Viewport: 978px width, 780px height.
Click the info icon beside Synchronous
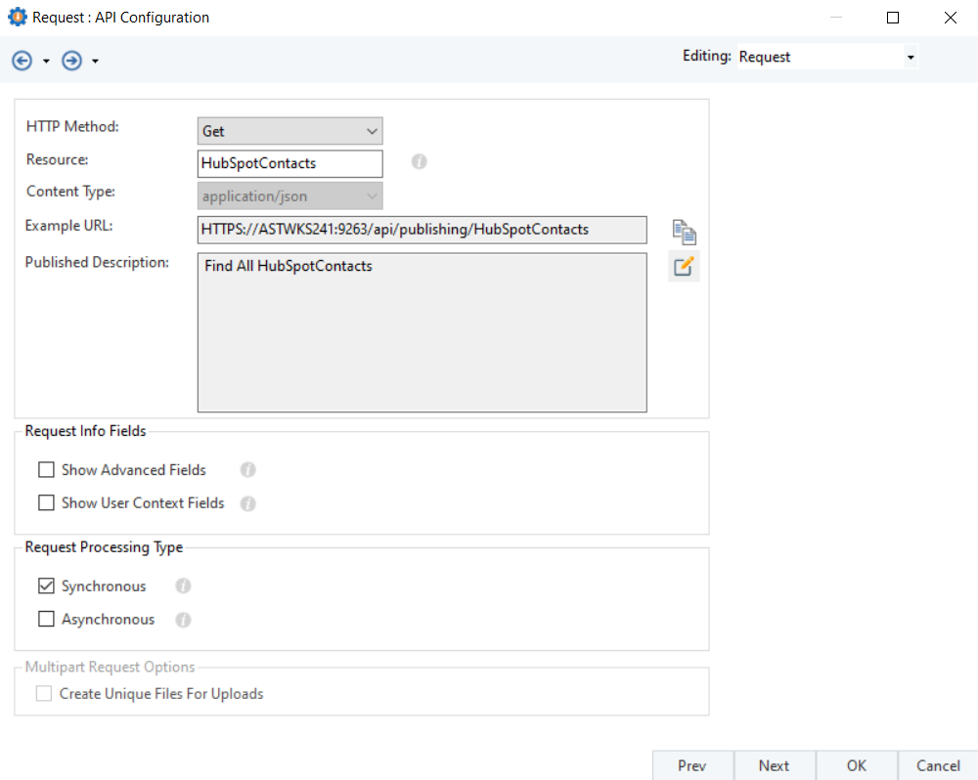click(x=183, y=586)
